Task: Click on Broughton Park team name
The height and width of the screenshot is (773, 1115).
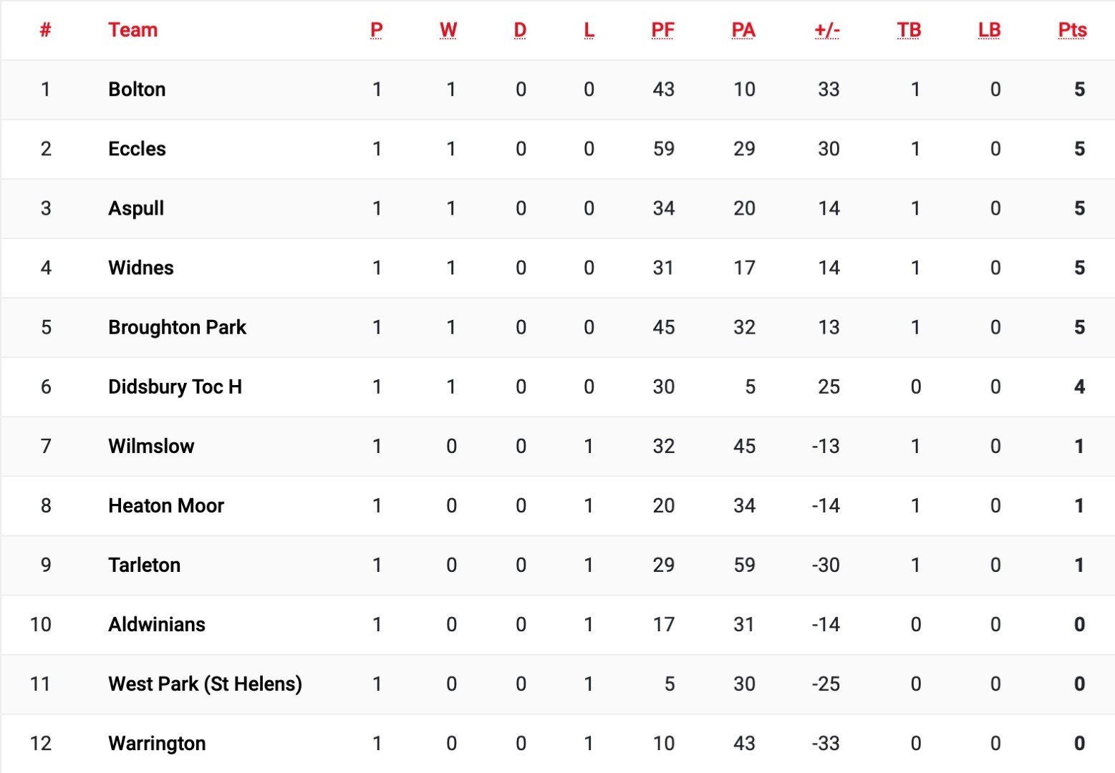Action: point(177,327)
